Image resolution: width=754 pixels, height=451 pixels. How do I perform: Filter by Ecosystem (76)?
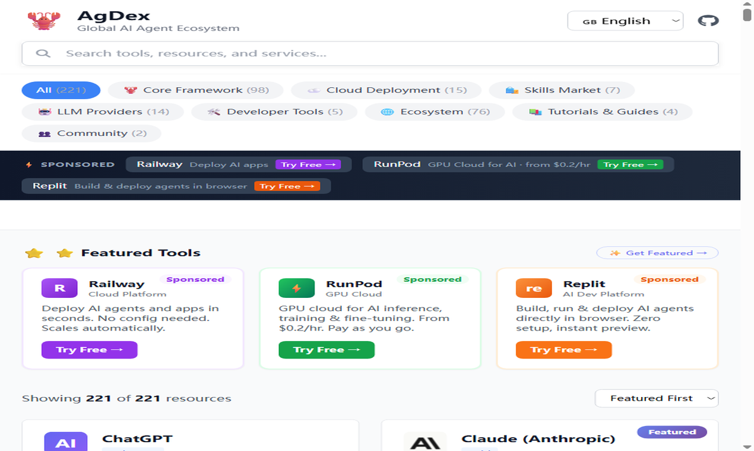pyautogui.click(x=435, y=112)
